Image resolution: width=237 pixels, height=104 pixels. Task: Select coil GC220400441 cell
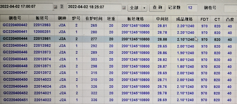click(x=15, y=32)
